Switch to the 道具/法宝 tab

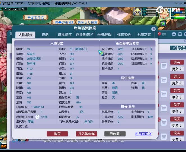(x=65, y=35)
